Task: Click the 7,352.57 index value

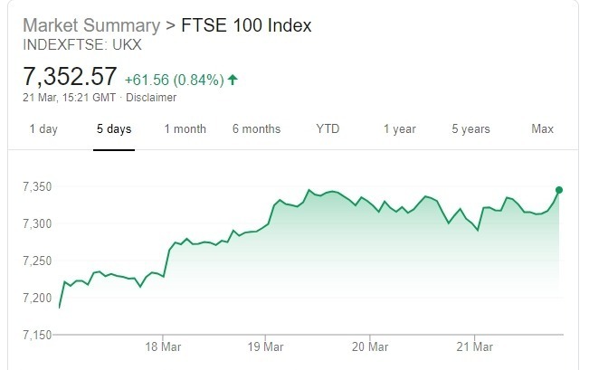Action: pyautogui.click(x=70, y=78)
